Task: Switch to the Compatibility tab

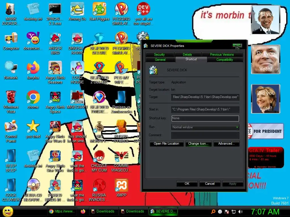Action: point(225,60)
